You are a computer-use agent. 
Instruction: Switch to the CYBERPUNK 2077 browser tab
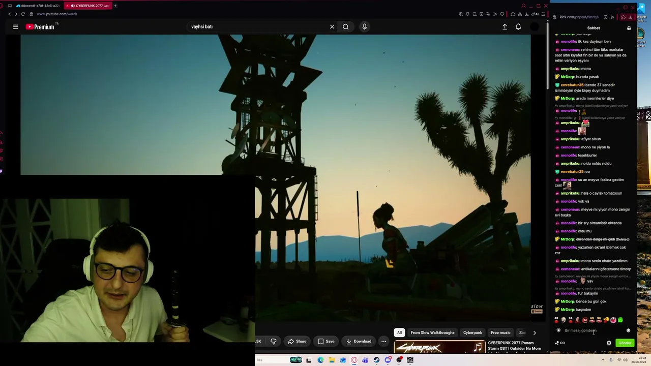click(x=88, y=6)
